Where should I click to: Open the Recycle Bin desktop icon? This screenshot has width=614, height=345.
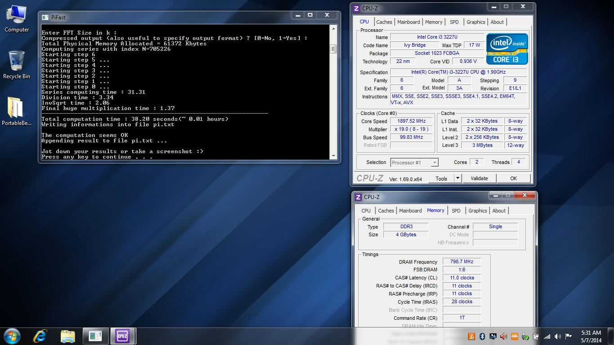coord(17,65)
